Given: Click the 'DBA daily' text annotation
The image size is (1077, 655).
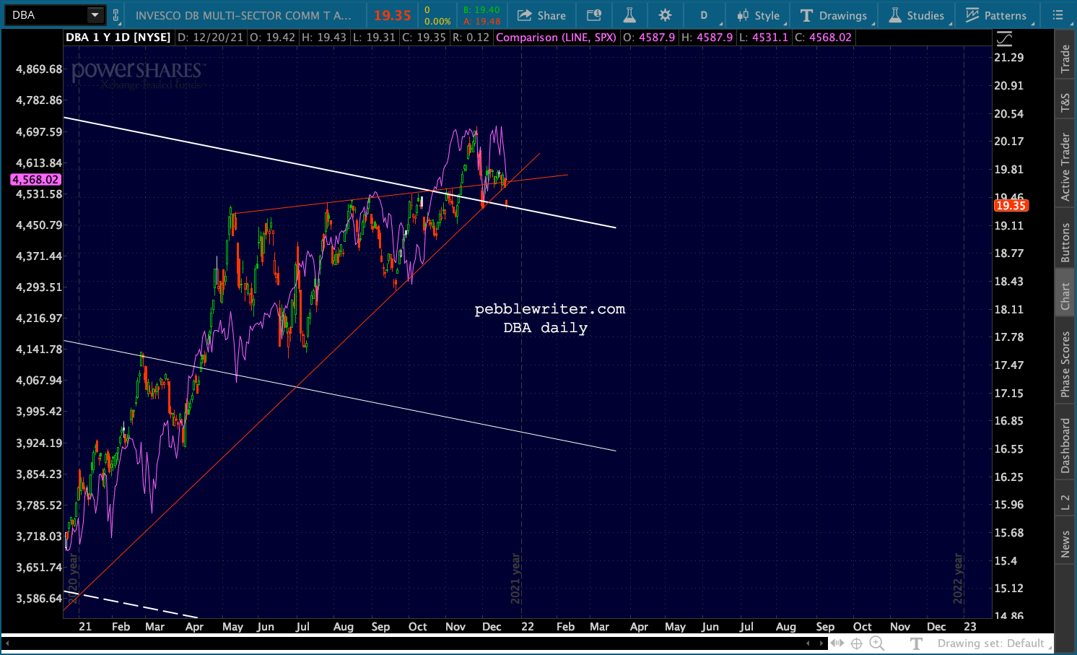Looking at the screenshot, I should click(546, 328).
